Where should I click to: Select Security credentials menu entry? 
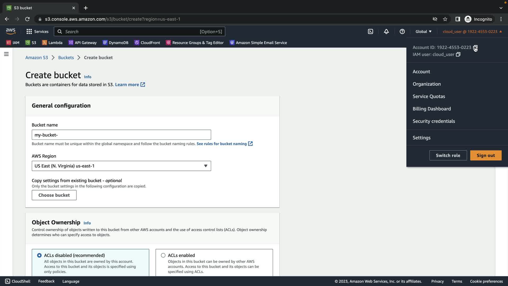coord(434,121)
